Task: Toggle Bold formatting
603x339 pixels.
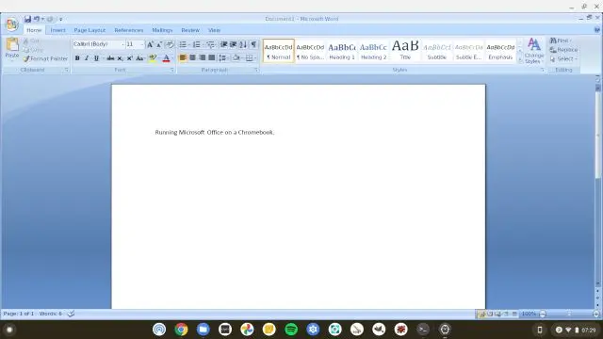Action: click(77, 58)
